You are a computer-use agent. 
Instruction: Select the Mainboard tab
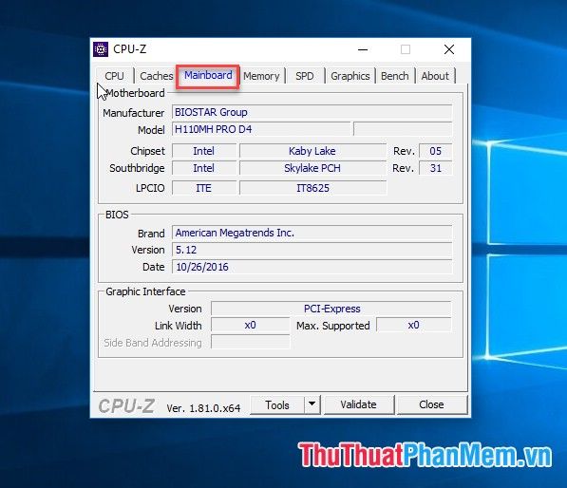click(x=208, y=75)
